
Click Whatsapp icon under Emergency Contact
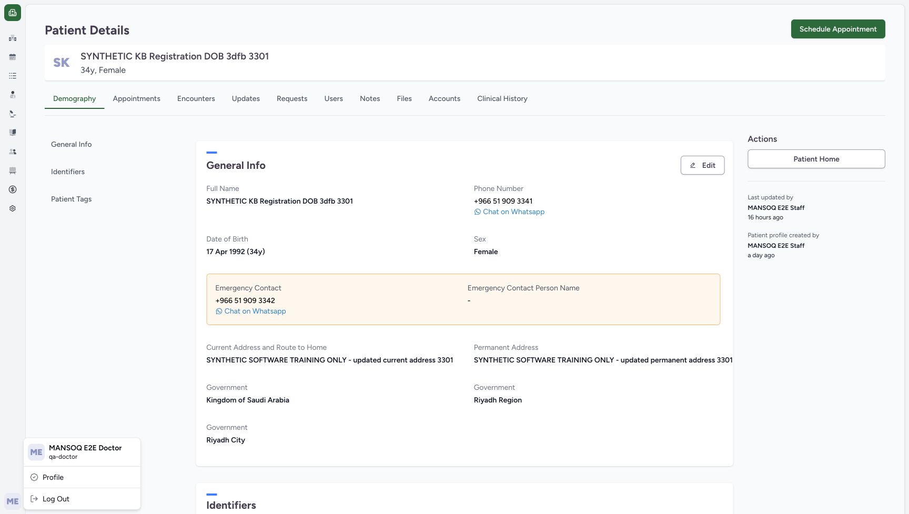(x=219, y=311)
